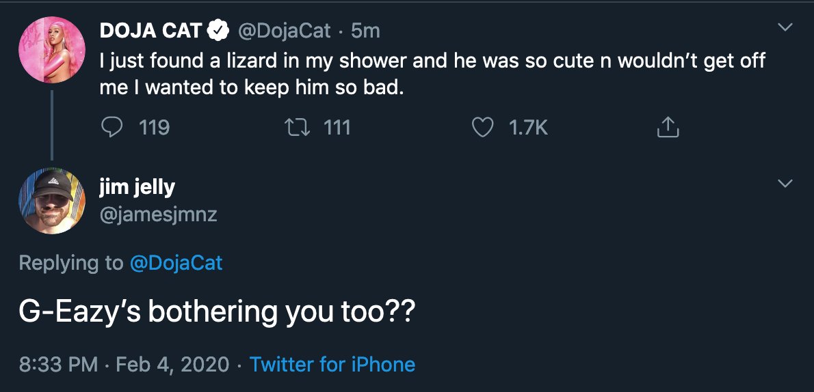Click the DOJA CAT display name
814x392 pixels.
coord(152,30)
